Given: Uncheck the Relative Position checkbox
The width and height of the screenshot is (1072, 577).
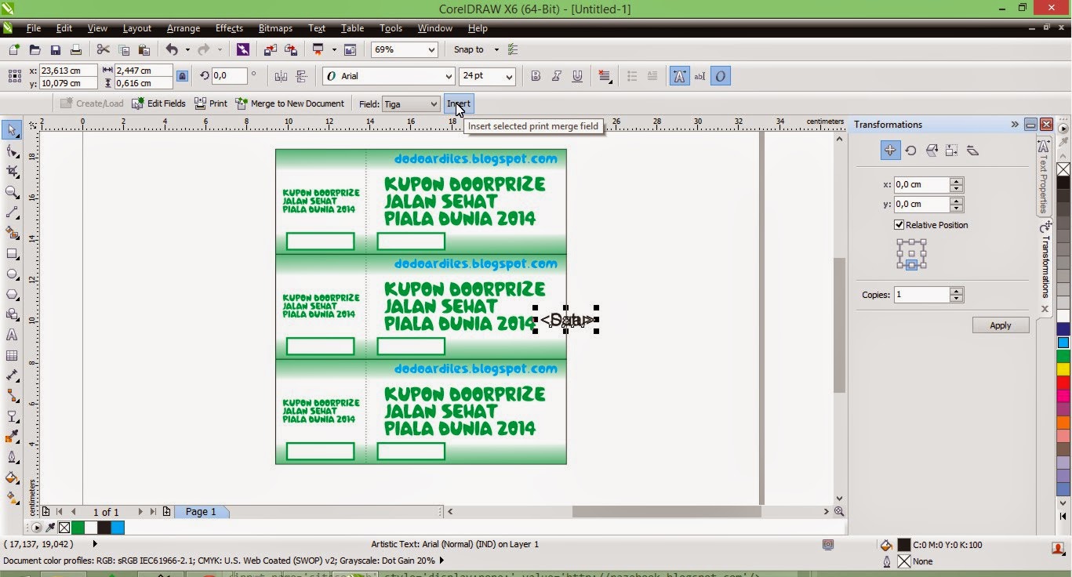Looking at the screenshot, I should pos(899,225).
